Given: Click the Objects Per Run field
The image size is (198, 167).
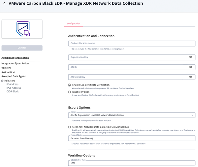Looking at the screenshot, I should [x=132, y=163].
